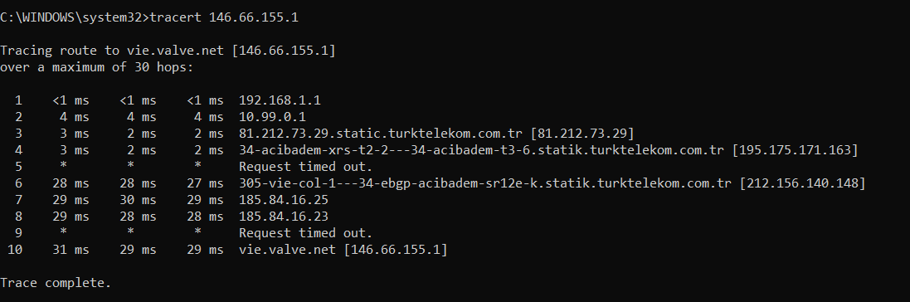Click the [195.175.171.163] address
This screenshot has width=910, height=302.
click(x=795, y=150)
